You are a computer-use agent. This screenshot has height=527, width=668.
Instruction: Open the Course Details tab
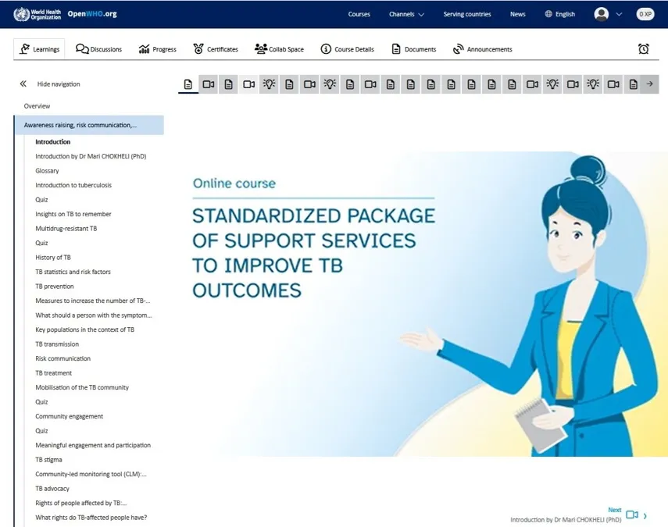pos(347,48)
